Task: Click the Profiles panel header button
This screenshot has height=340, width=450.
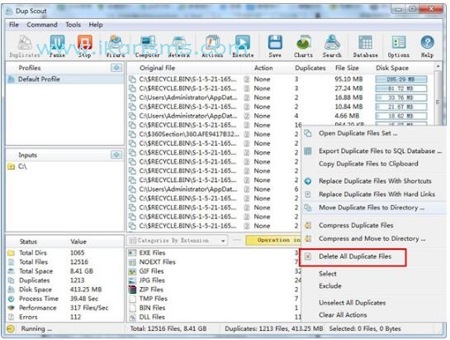Action: click(x=116, y=68)
